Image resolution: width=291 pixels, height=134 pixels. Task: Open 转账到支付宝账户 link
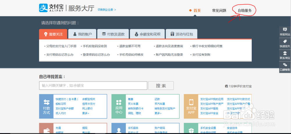tap(165, 109)
